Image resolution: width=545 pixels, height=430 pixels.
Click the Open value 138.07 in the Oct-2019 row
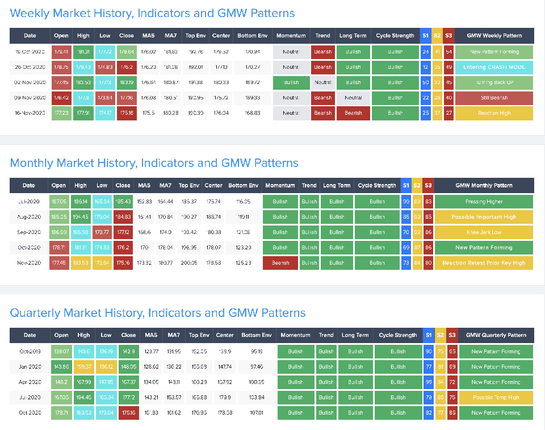[61, 352]
